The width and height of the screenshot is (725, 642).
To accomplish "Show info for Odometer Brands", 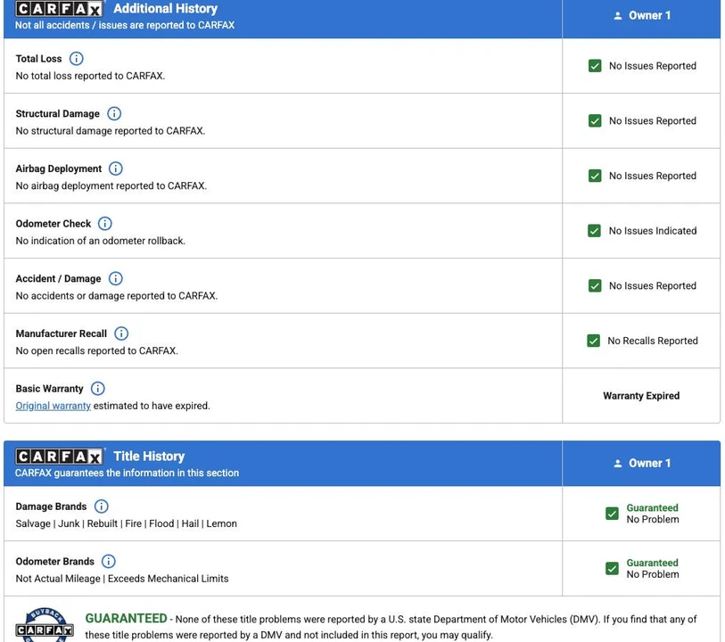I will pos(108,562).
